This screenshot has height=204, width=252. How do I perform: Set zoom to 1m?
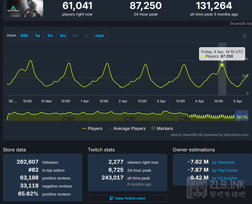point(50,35)
